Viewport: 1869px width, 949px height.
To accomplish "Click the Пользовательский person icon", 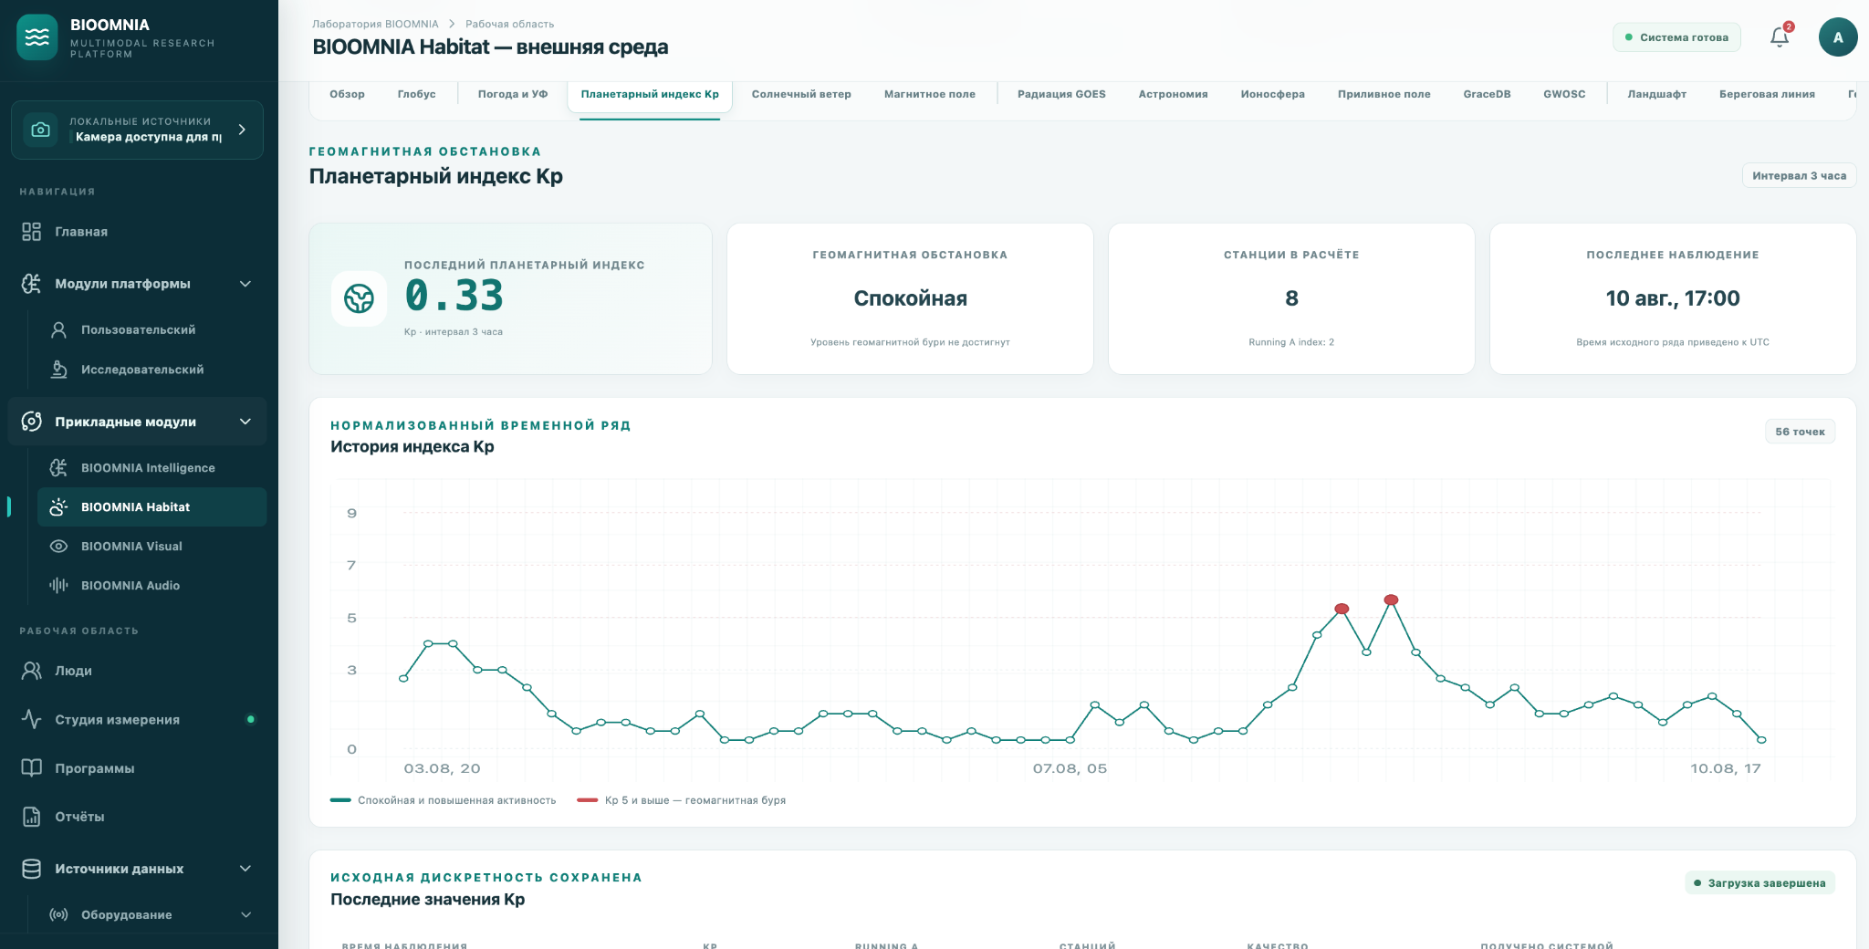I will [x=58, y=329].
